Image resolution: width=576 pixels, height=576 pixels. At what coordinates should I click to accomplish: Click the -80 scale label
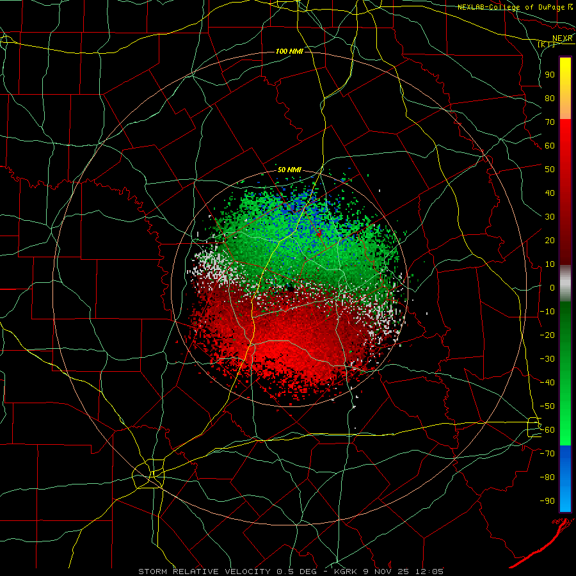pyautogui.click(x=547, y=477)
